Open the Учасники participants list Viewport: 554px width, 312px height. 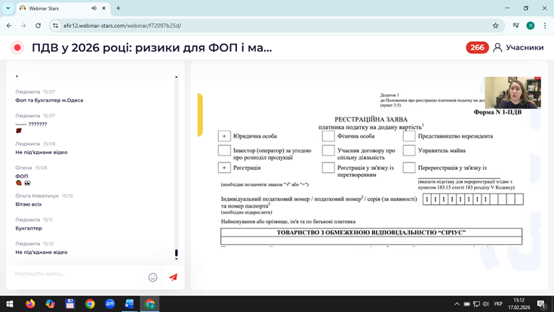click(519, 48)
